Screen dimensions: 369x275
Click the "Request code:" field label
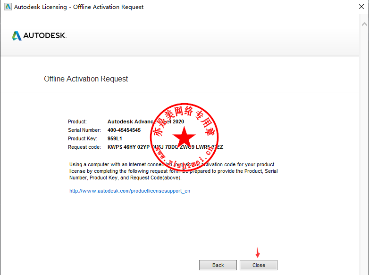[84, 147]
